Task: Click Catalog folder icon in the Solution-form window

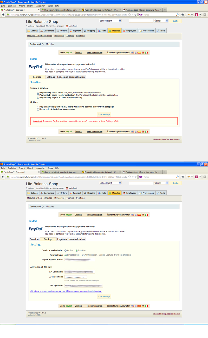Action: [29, 31]
